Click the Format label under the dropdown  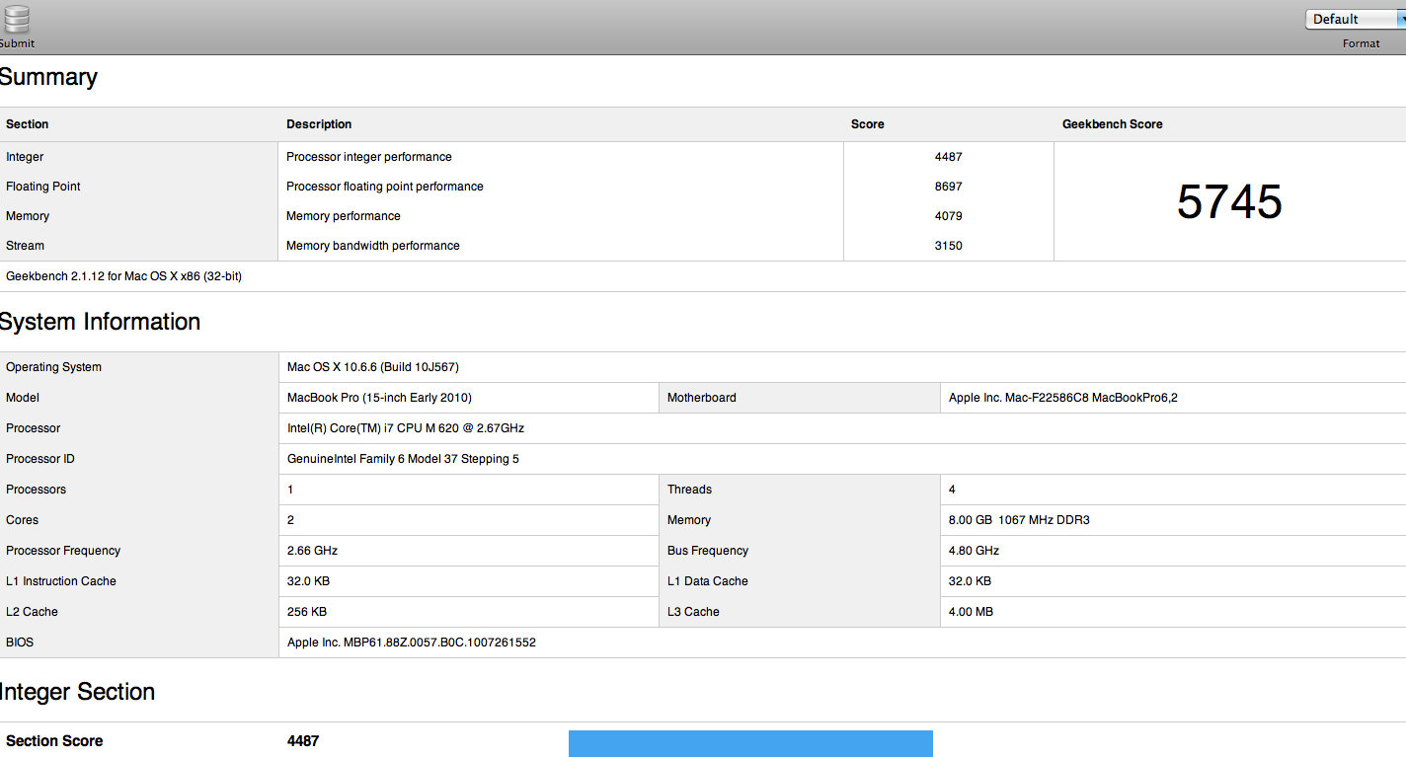tap(1362, 43)
